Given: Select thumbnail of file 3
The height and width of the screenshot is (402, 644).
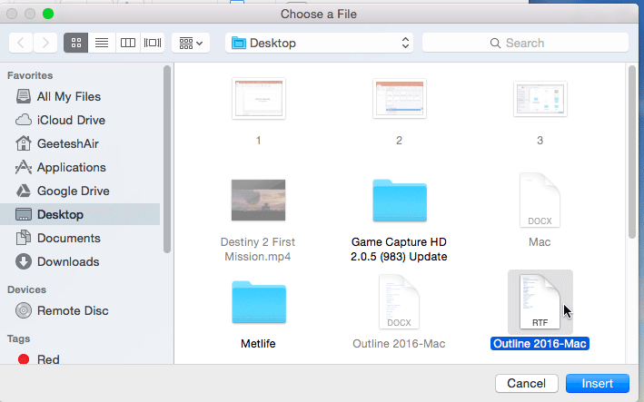Looking at the screenshot, I should tap(540, 99).
